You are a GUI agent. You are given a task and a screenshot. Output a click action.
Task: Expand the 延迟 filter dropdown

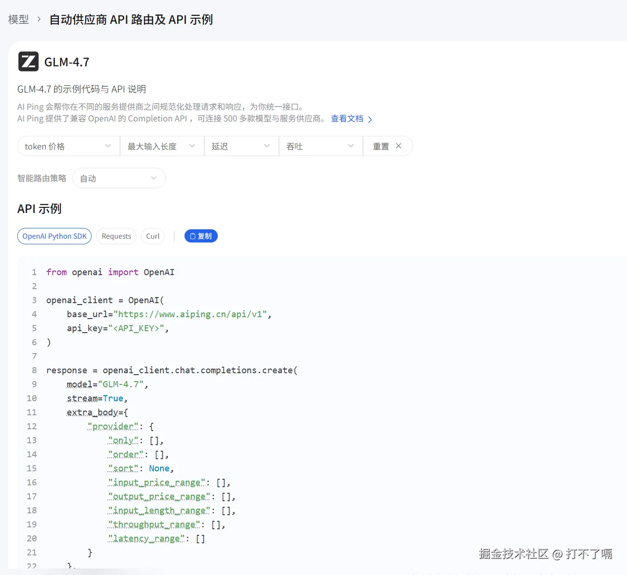tap(242, 146)
